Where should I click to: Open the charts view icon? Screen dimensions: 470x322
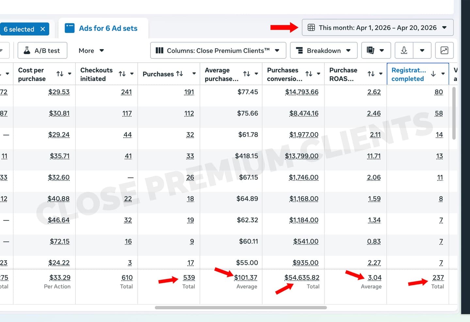coord(444,51)
